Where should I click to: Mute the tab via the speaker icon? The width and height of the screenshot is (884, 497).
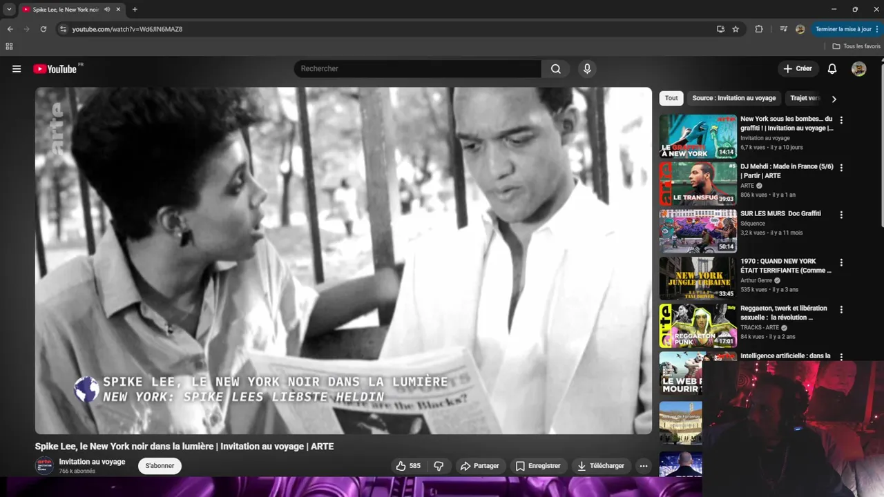coord(106,10)
